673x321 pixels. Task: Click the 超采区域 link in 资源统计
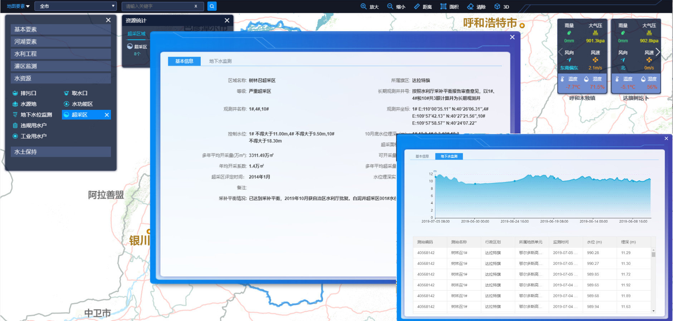[x=136, y=34]
